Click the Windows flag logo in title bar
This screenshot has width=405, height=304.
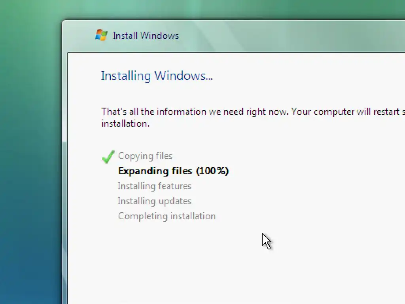coord(101,35)
